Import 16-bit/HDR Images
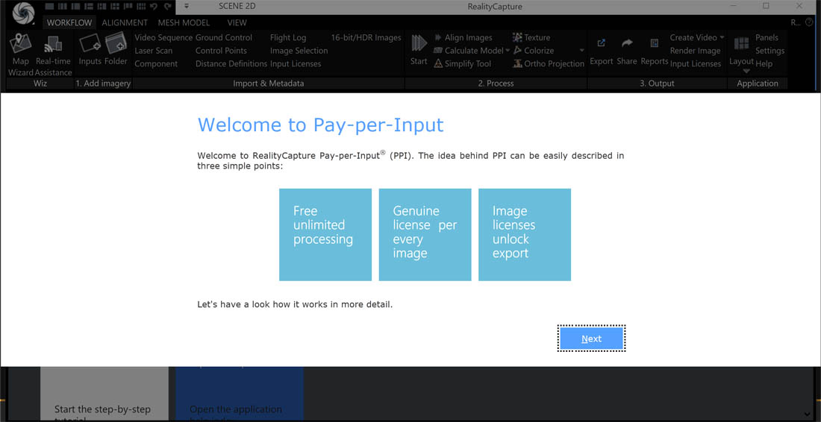Viewport: 821px width, 422px height. [x=366, y=37]
